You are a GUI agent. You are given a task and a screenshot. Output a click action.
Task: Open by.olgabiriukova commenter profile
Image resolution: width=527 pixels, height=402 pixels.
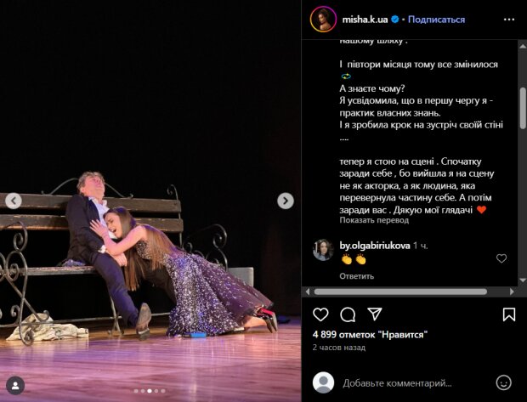375,246
